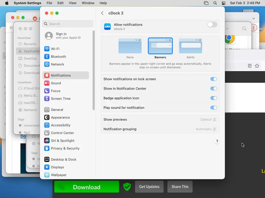Click Sign in with your Apple ID
Screen dimensions: 265x198
65,36
